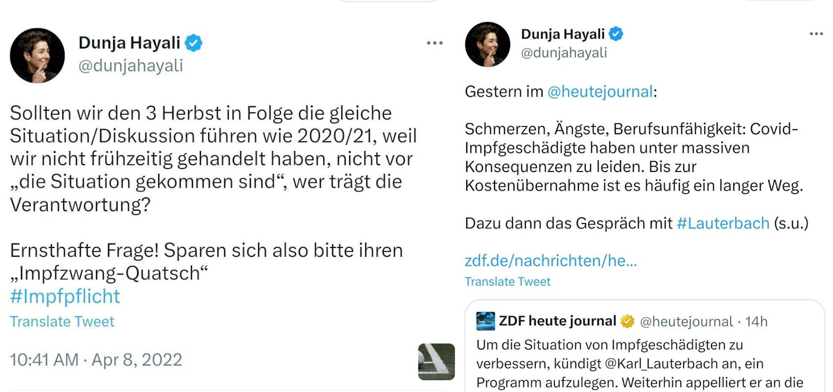Screen dimensions: 833x392
Task: Click the profile photo on the heutejournal tweet
Action: 487,45
